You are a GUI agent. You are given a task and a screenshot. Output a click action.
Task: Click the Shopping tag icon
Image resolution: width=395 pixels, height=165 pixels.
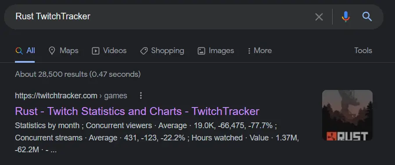[144, 51]
